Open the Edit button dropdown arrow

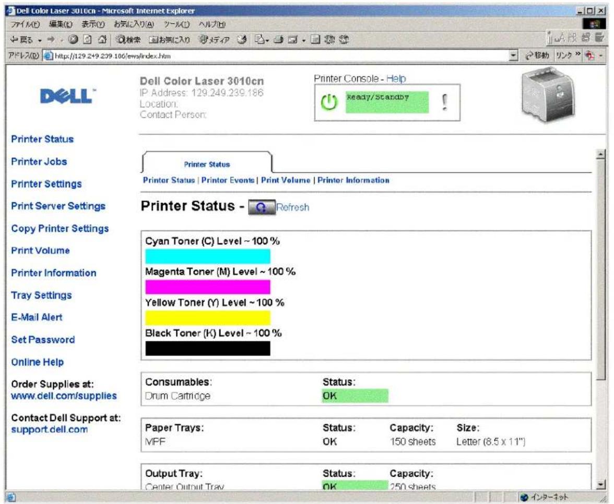pos(303,40)
